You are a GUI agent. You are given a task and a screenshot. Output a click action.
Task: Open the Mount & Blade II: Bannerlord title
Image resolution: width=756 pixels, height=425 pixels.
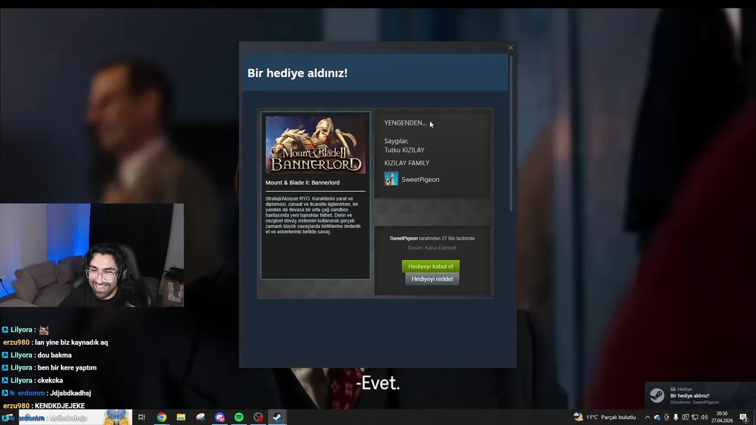302,182
